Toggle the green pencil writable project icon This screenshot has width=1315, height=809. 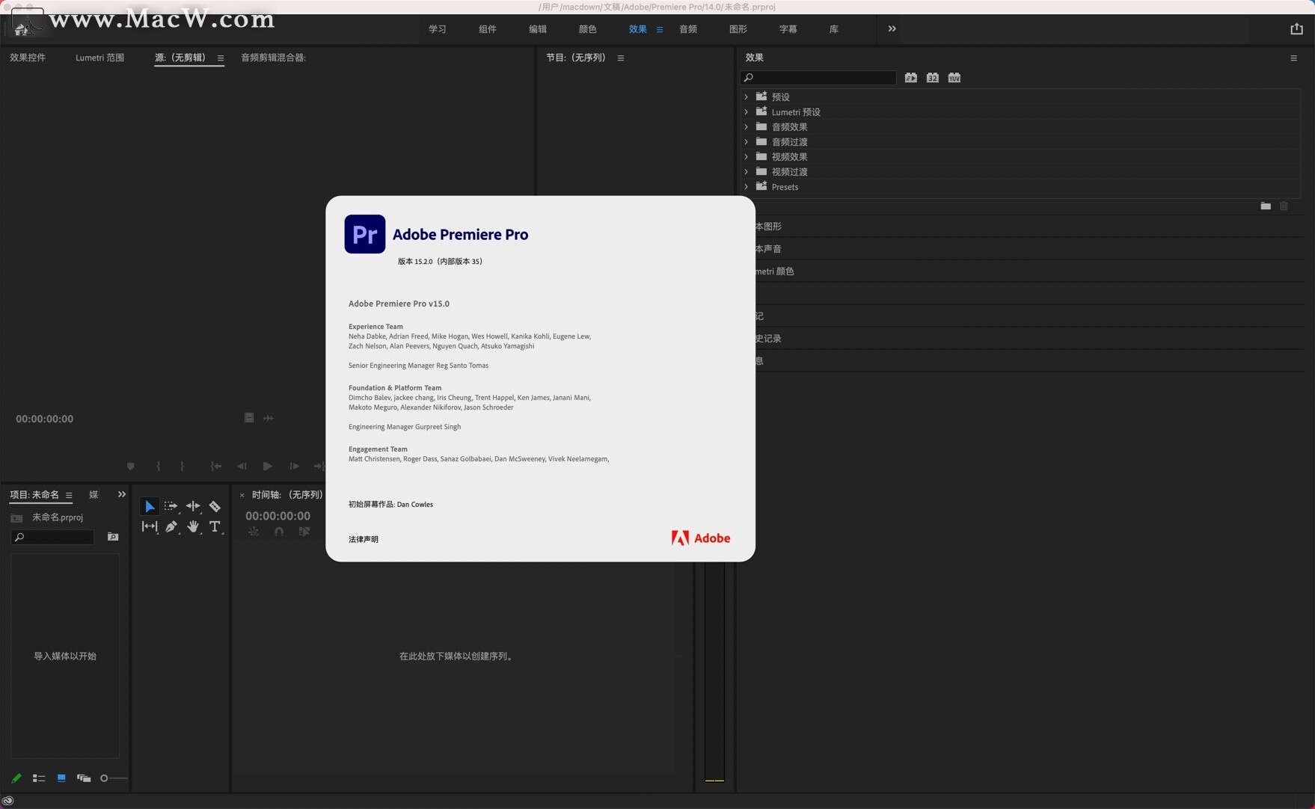coord(16,778)
